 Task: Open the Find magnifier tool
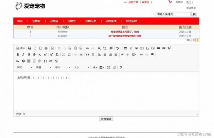point(99,48)
